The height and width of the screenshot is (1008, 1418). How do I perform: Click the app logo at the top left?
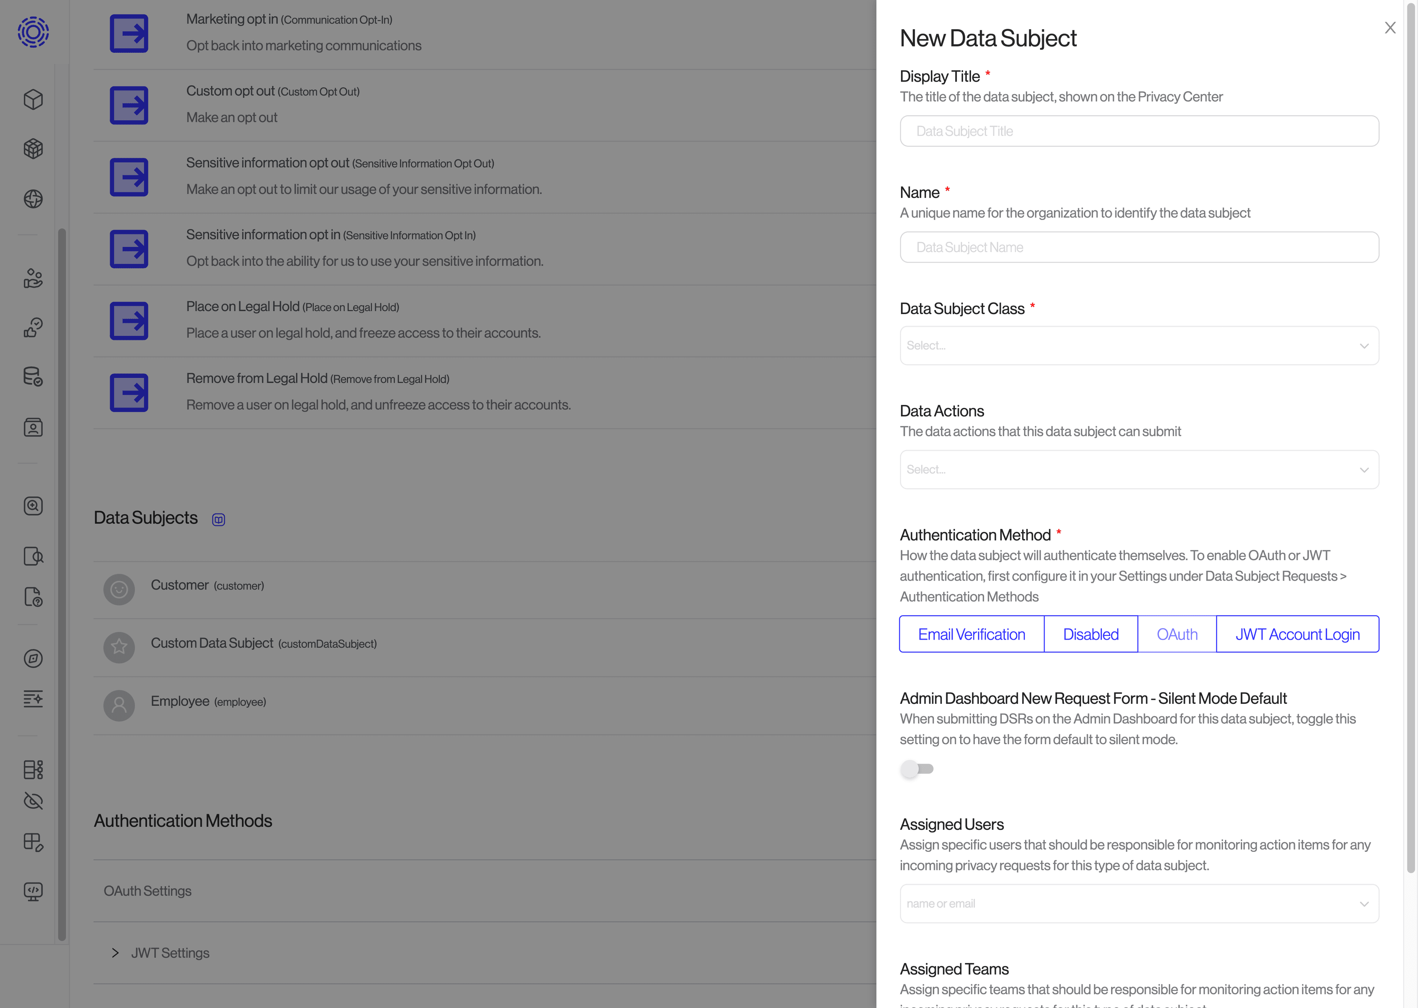(32, 32)
